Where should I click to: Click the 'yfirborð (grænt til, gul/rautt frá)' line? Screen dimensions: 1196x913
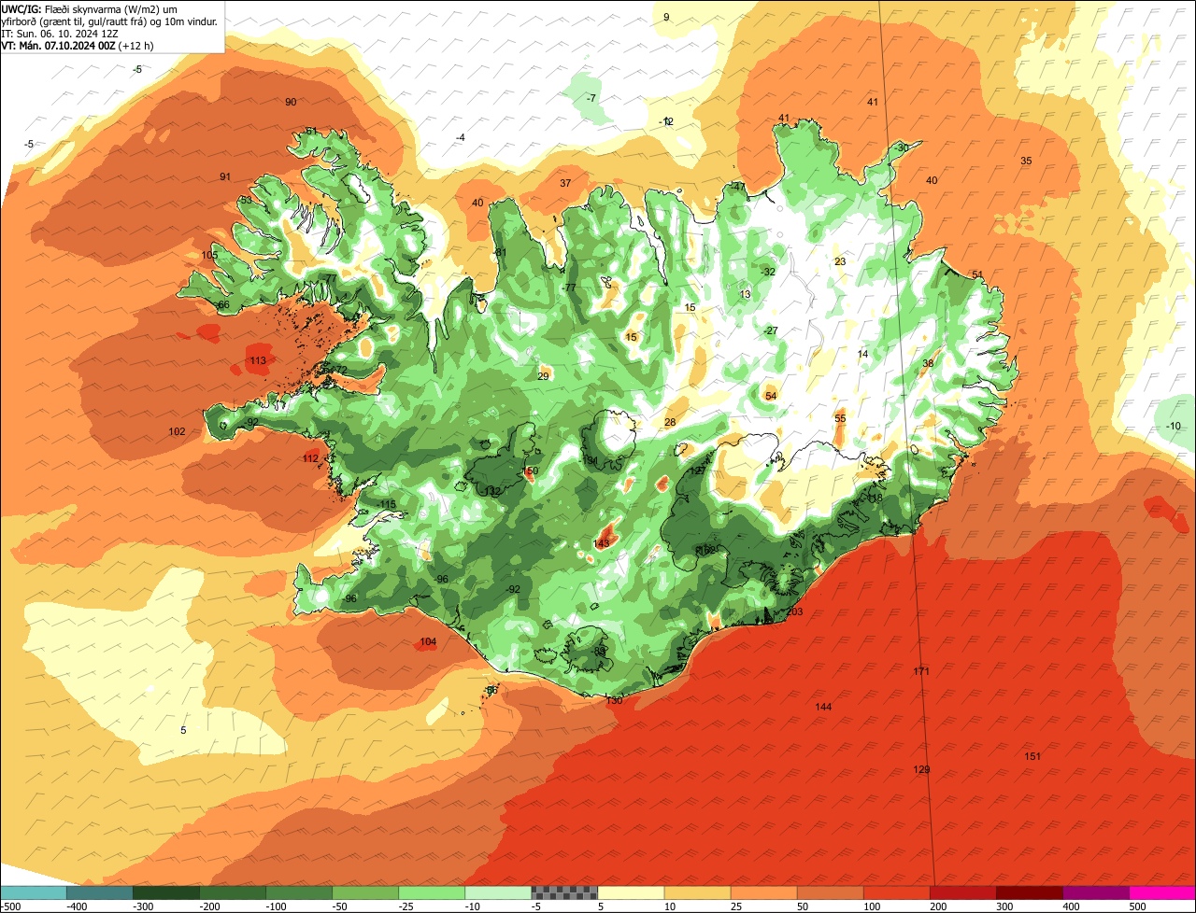click(x=109, y=21)
